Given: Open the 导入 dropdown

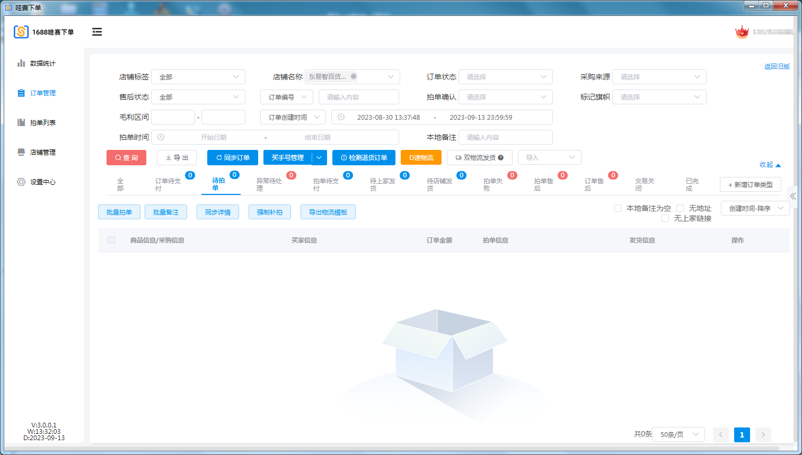Looking at the screenshot, I should click(550, 157).
